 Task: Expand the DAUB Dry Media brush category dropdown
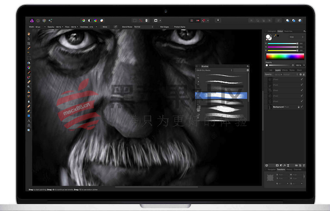click(x=214, y=70)
